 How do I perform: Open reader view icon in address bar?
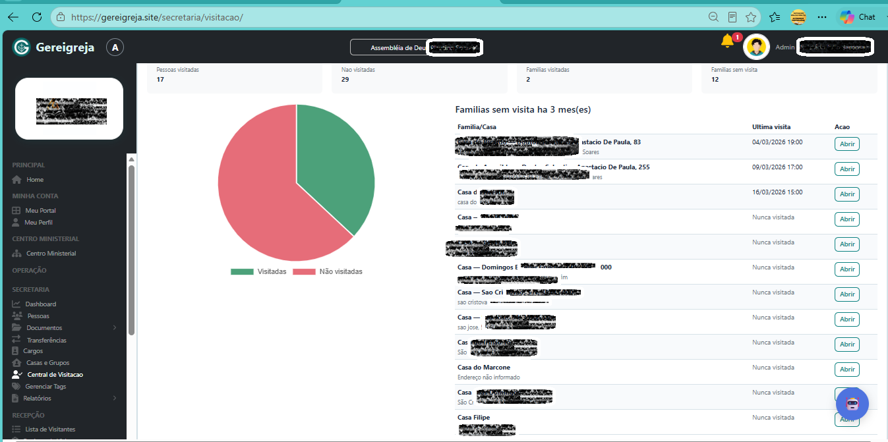click(x=732, y=17)
